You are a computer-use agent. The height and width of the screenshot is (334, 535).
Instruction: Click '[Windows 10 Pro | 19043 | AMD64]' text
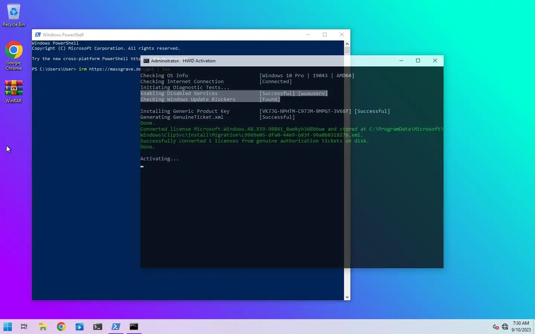(307, 75)
